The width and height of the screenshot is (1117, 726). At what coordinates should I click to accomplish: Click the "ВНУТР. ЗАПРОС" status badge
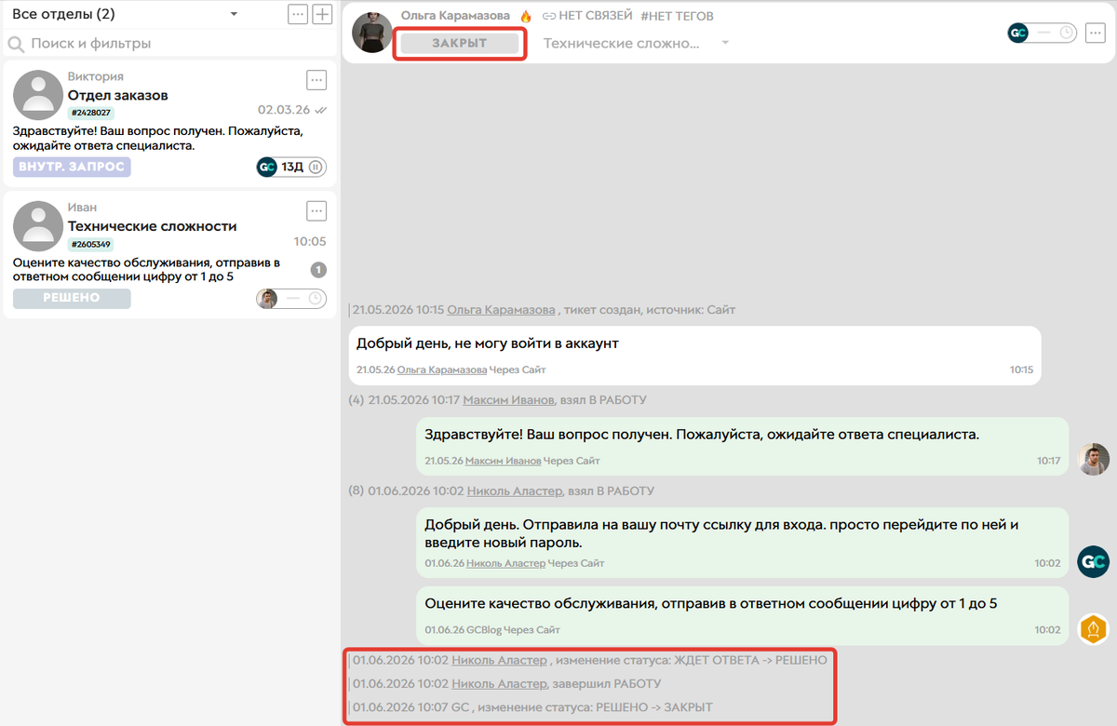(72, 167)
